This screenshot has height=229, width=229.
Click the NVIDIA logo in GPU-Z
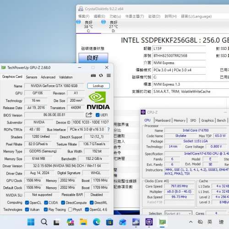pyautogui.click(x=98, y=100)
